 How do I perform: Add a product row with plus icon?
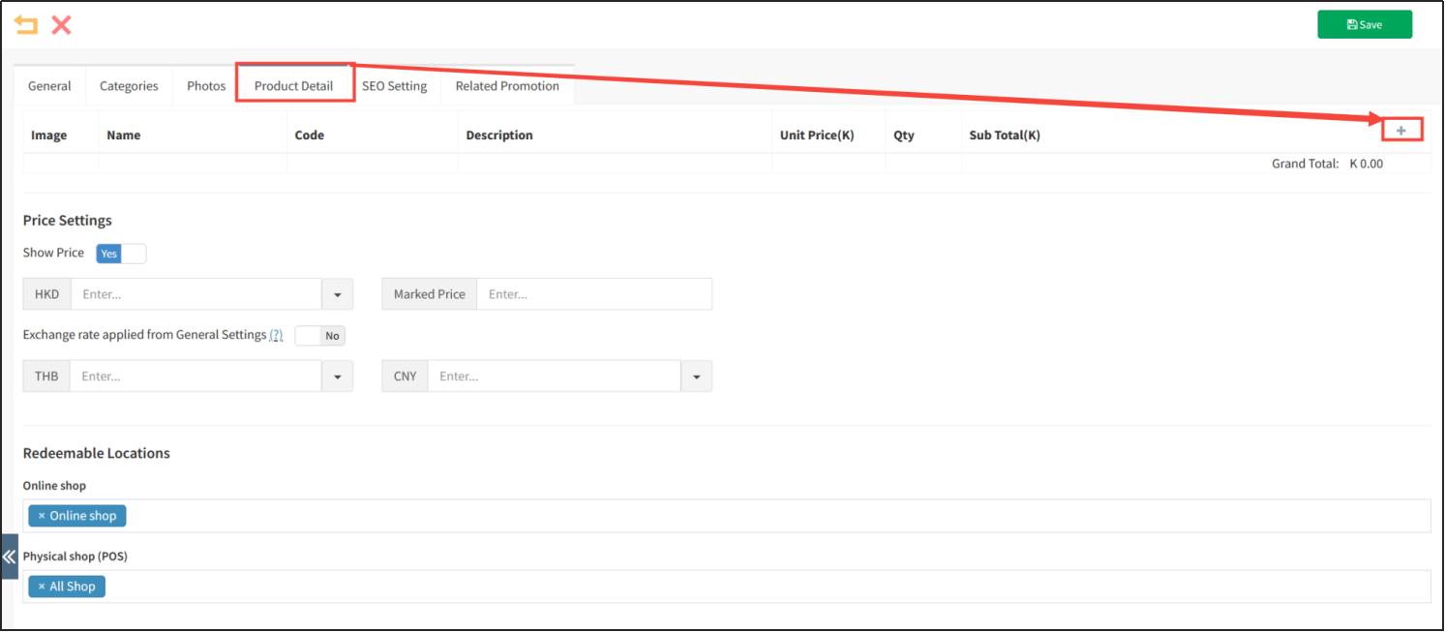click(x=1400, y=131)
